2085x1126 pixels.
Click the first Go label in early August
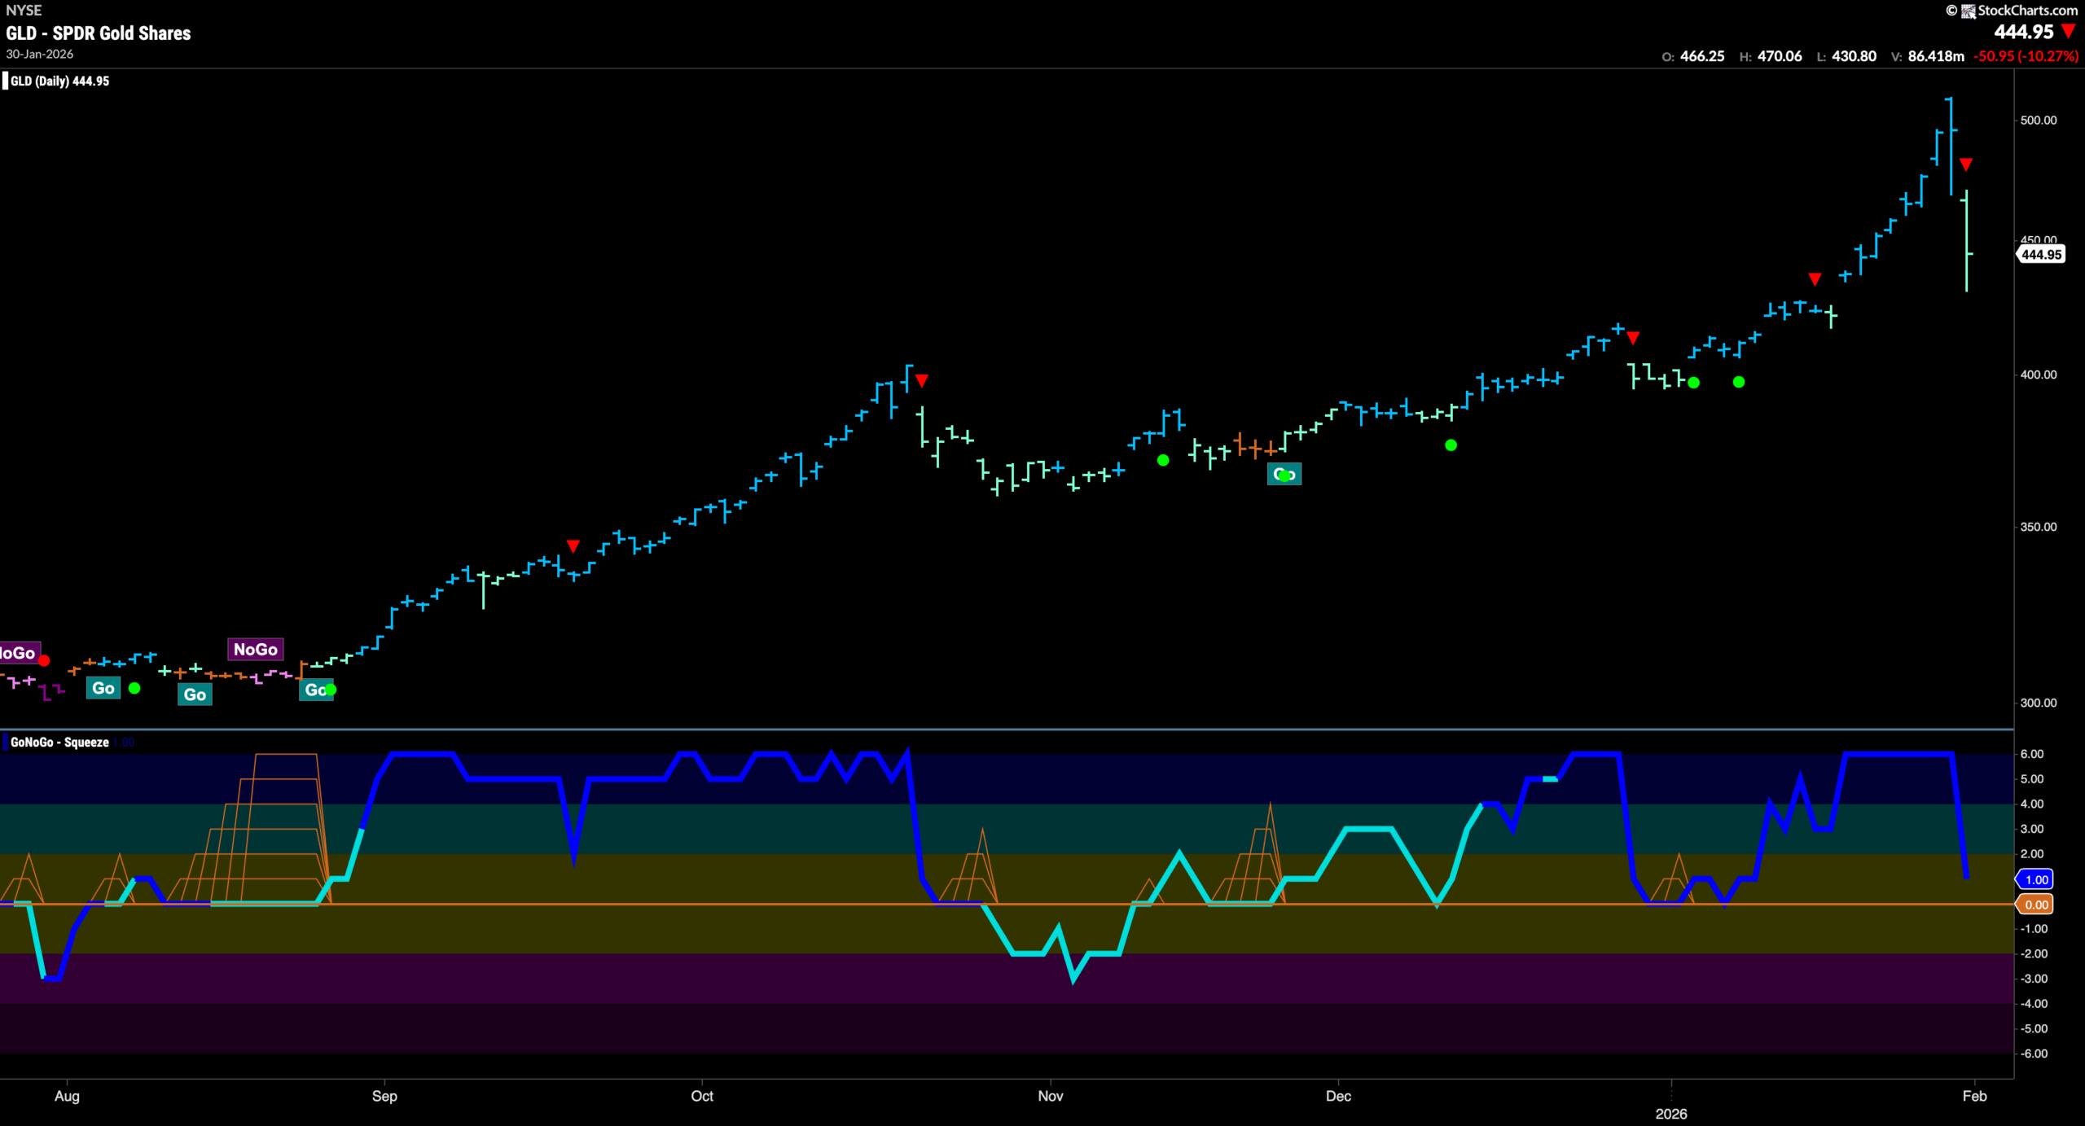pos(103,688)
